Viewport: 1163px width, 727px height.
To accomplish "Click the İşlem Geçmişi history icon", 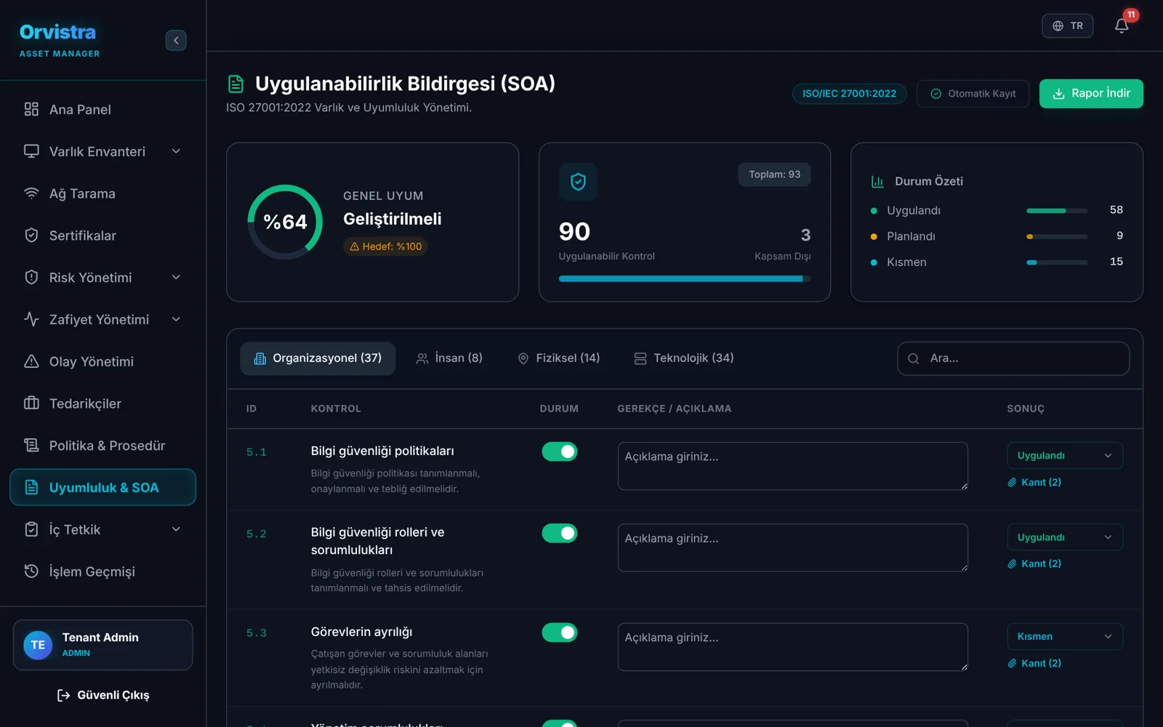I will point(31,571).
